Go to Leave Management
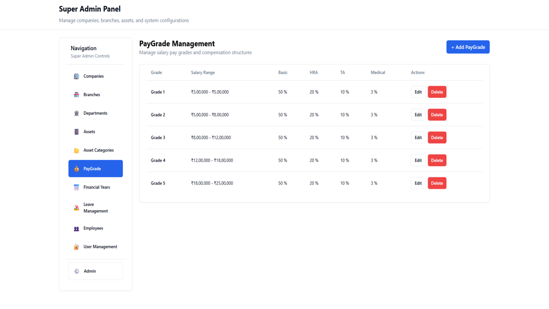Screen dimensions: 549x309 (96, 208)
